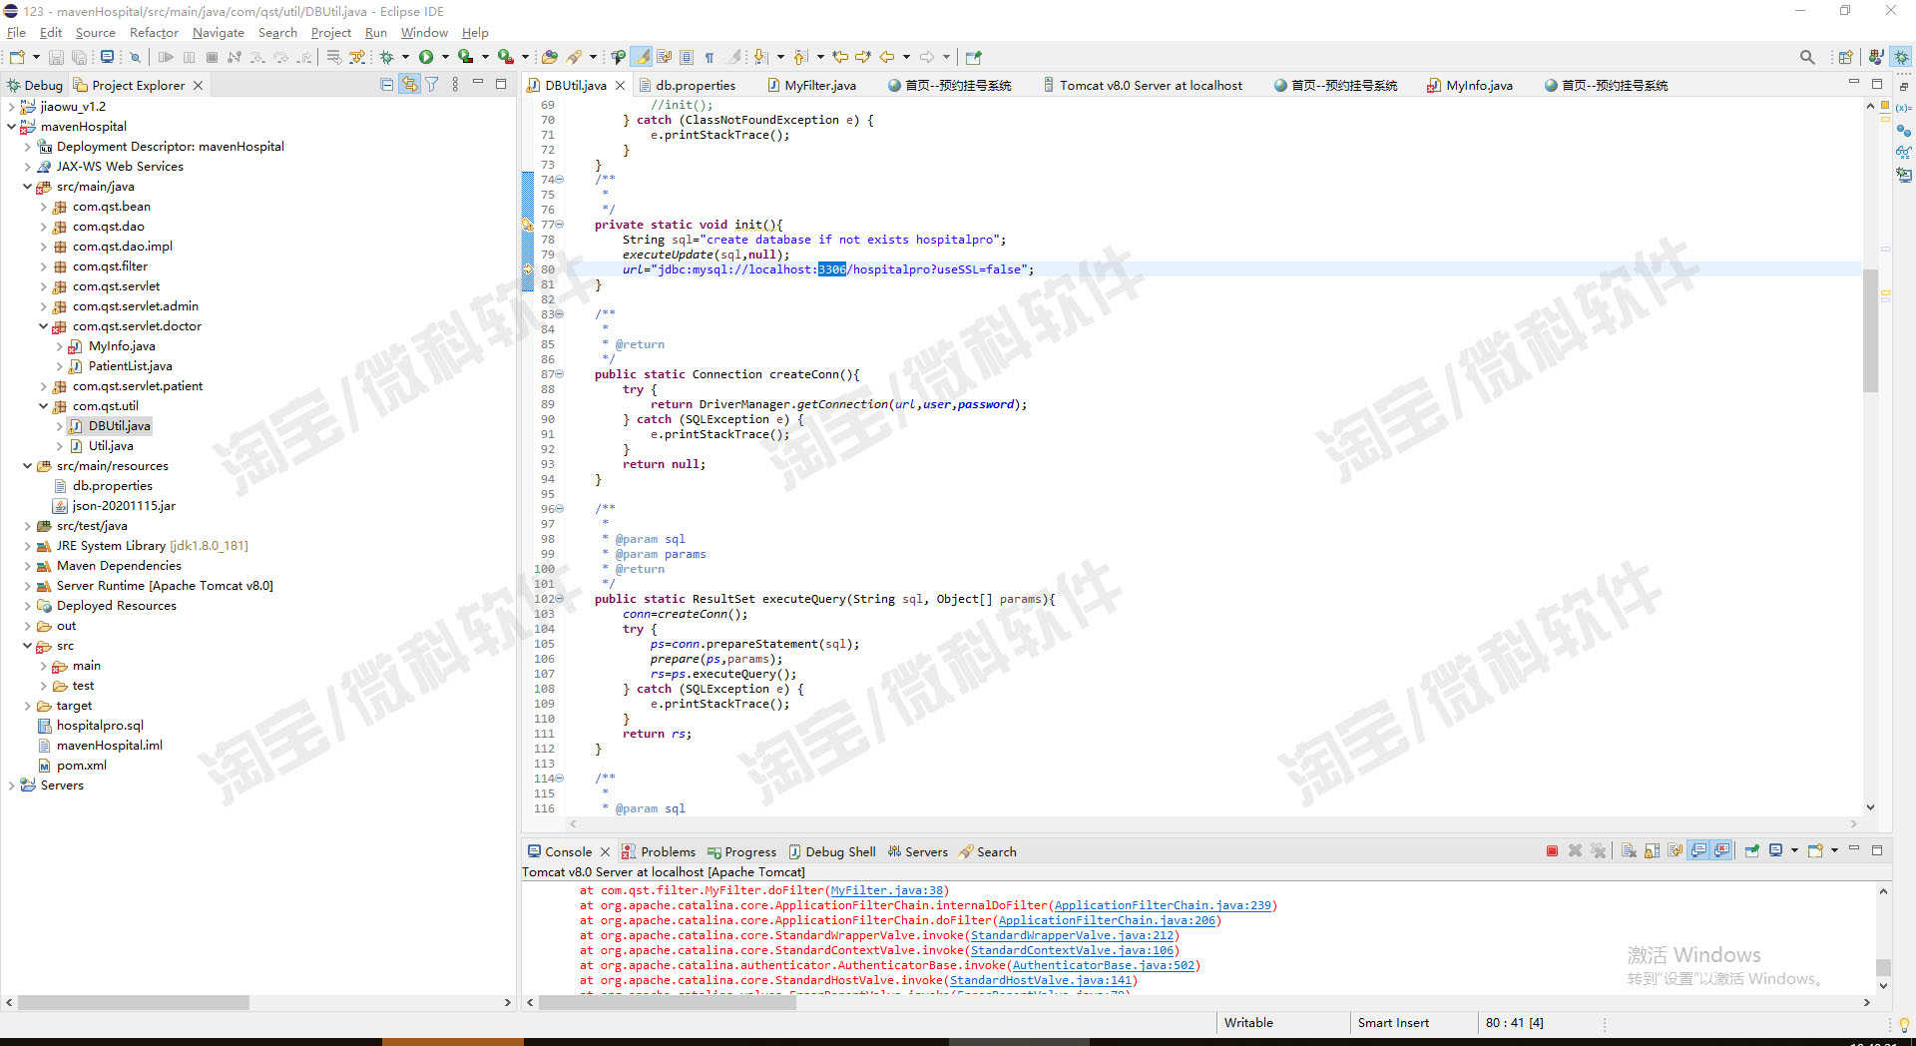
Task: Collapse the com.qst.servlet.doctor package
Action: tap(43, 326)
